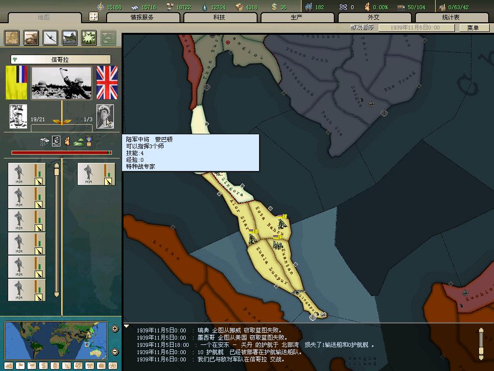Zoom out with the minimap minus button

[115, 352]
